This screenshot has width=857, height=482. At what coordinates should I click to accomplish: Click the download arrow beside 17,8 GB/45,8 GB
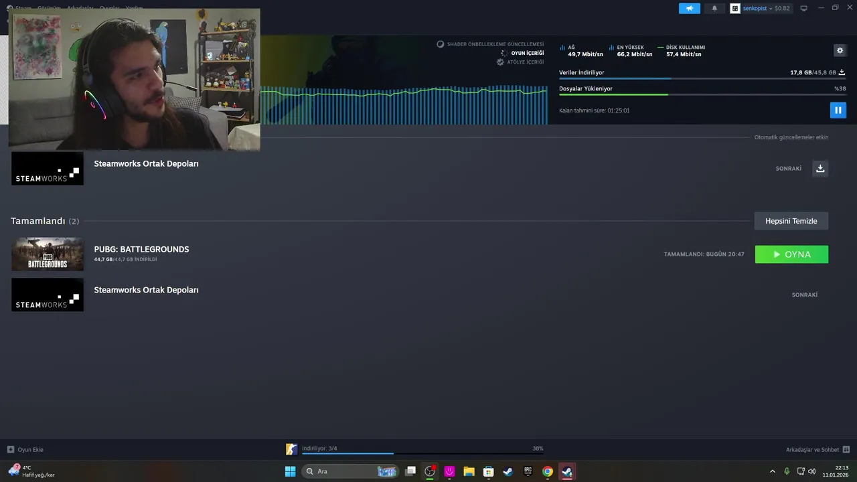pyautogui.click(x=842, y=72)
